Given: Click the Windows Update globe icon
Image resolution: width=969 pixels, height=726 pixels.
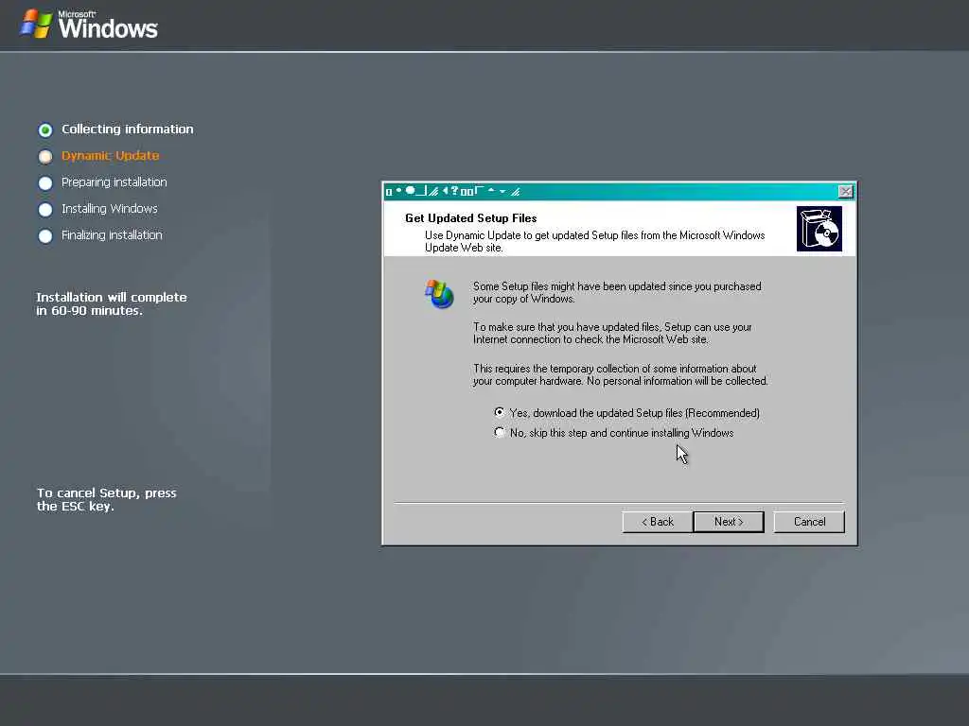Looking at the screenshot, I should [x=439, y=294].
